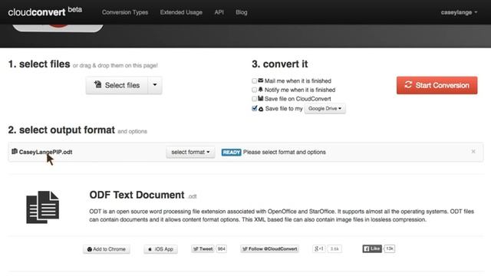The height and width of the screenshot is (276, 491).
Task: Click the Facebook Like button
Action: (x=372, y=248)
